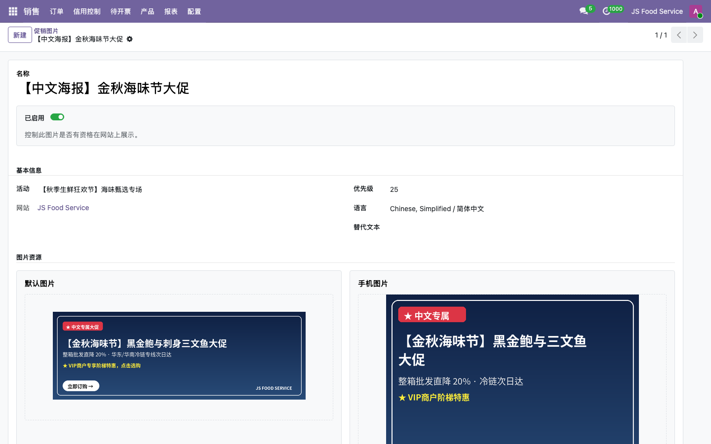Click the 基本信息 section heading

click(29, 170)
